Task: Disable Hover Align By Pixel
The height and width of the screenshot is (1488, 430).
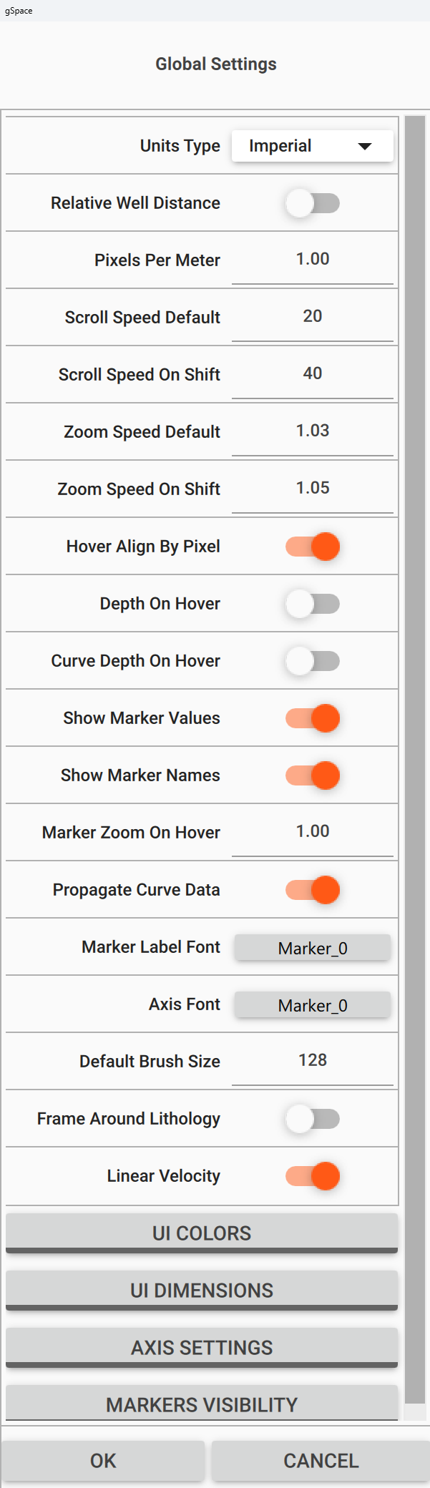Action: (313, 546)
